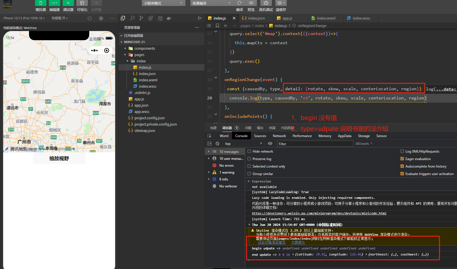457x269 pixels.
Task: Open the search icon in explorer sidebar
Action: pyautogui.click(x=132, y=18)
